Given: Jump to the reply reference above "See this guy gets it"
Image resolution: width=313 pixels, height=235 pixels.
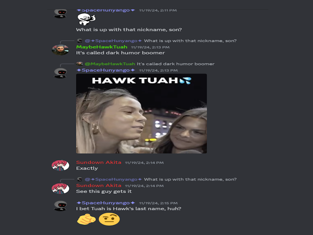Looking at the screenshot, I should coord(161,179).
